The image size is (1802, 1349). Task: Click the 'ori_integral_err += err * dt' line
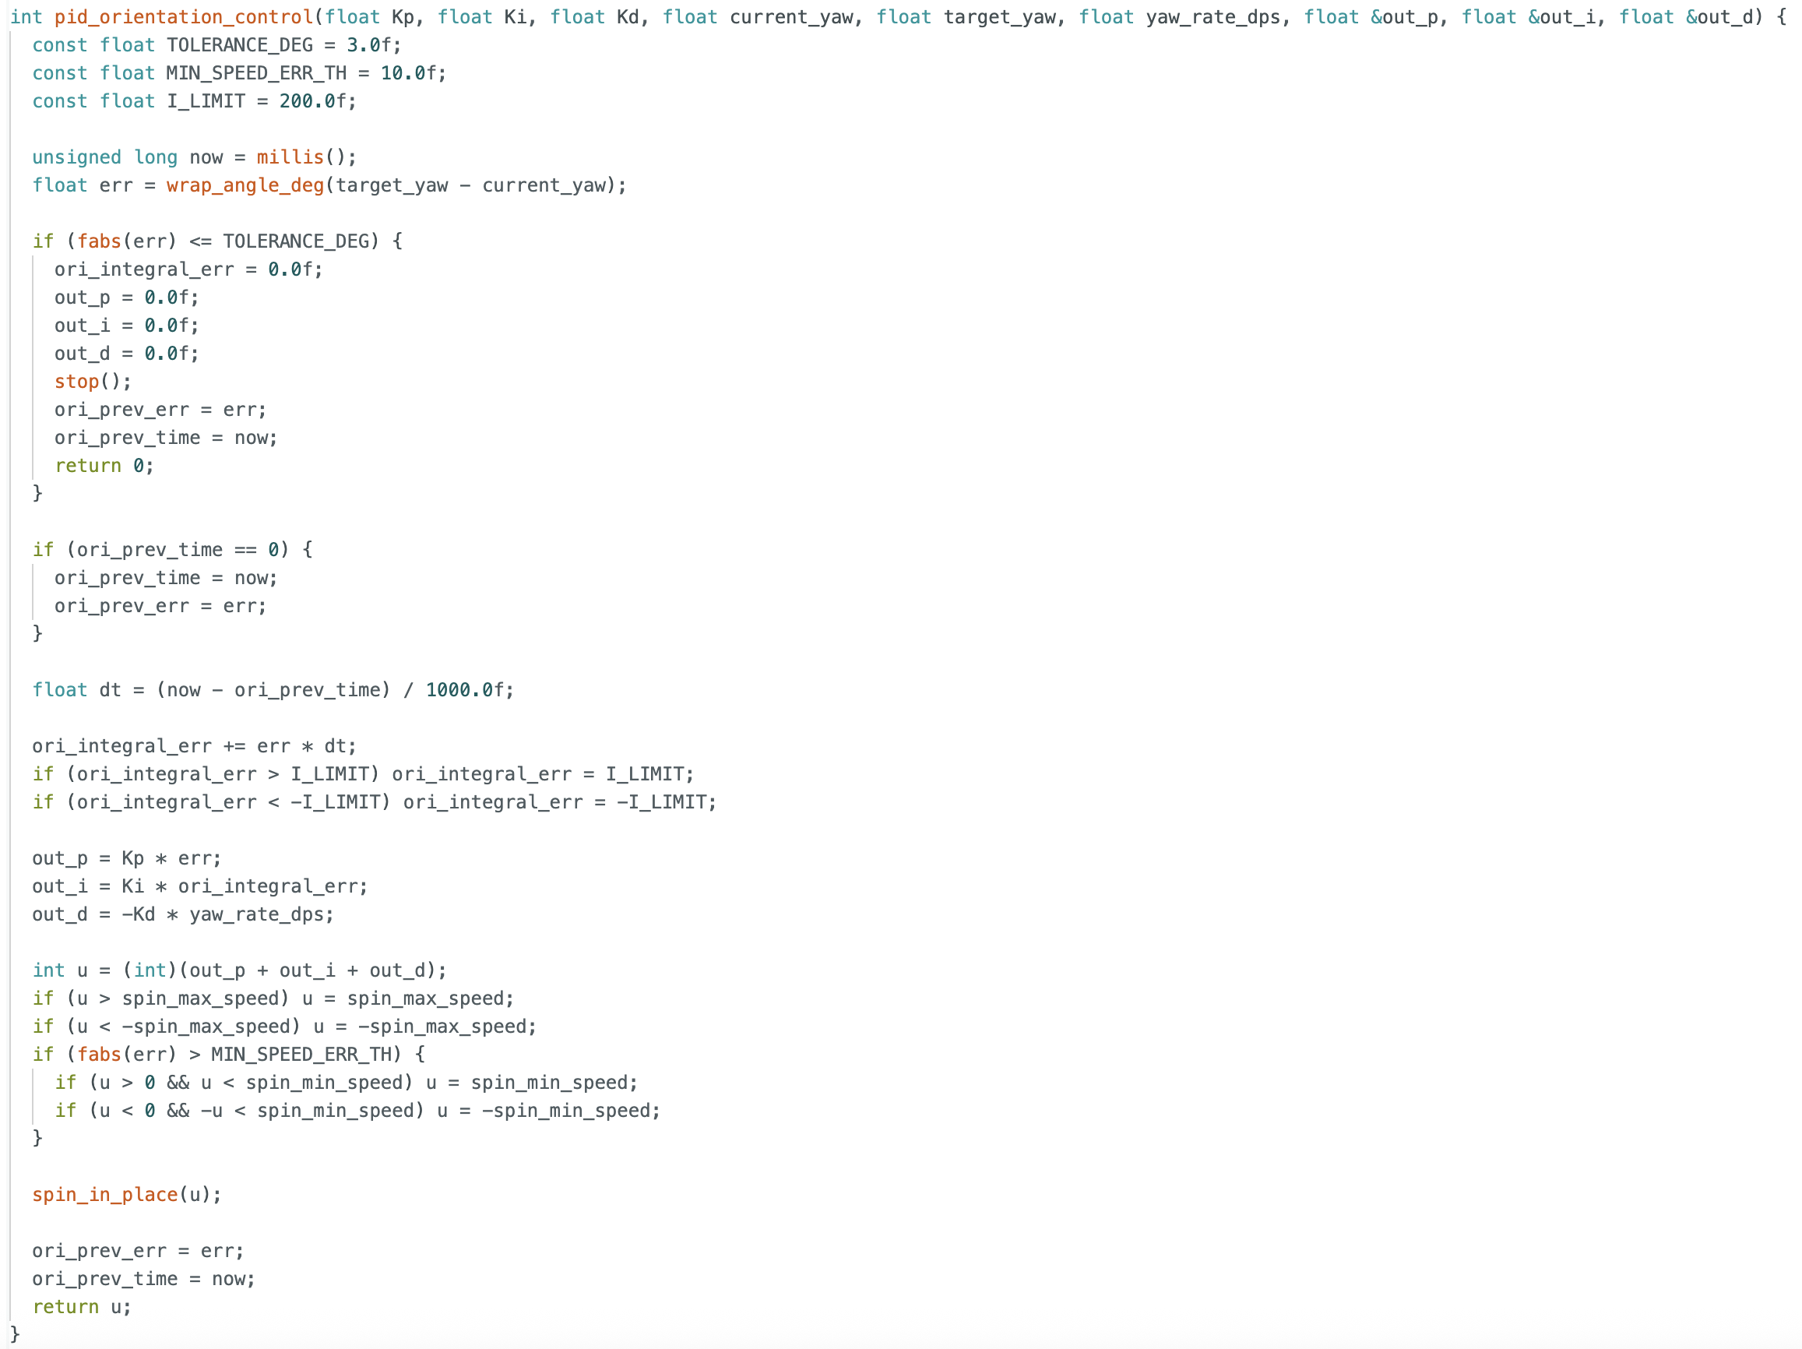point(194,747)
